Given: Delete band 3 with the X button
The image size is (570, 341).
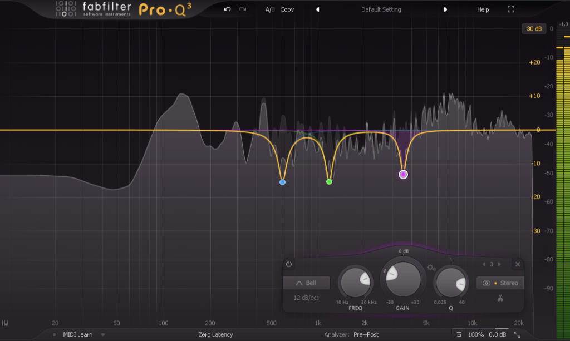Looking at the screenshot, I should point(518,264).
